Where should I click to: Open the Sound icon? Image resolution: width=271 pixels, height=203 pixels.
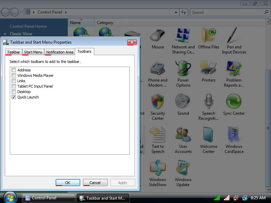point(183,103)
